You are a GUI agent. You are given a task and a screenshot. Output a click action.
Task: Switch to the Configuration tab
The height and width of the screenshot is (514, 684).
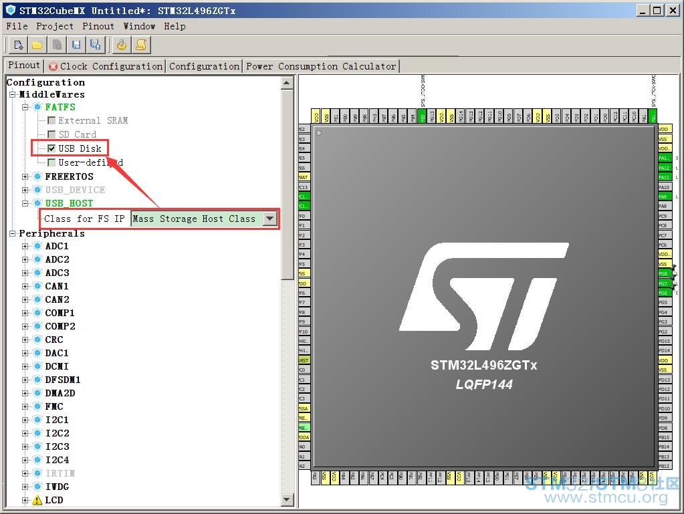click(204, 66)
